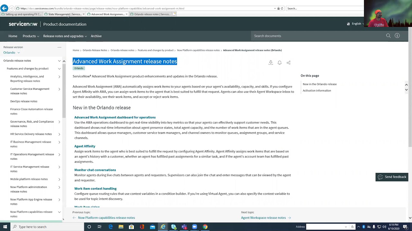
Task: Open Monitor chat conversations link
Action: pos(95,170)
